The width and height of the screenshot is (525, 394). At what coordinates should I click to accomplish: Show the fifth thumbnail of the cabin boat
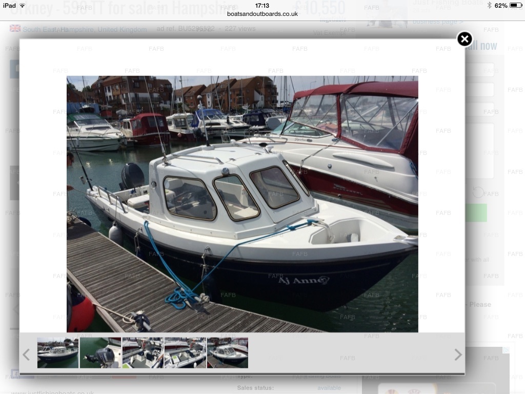point(228,353)
